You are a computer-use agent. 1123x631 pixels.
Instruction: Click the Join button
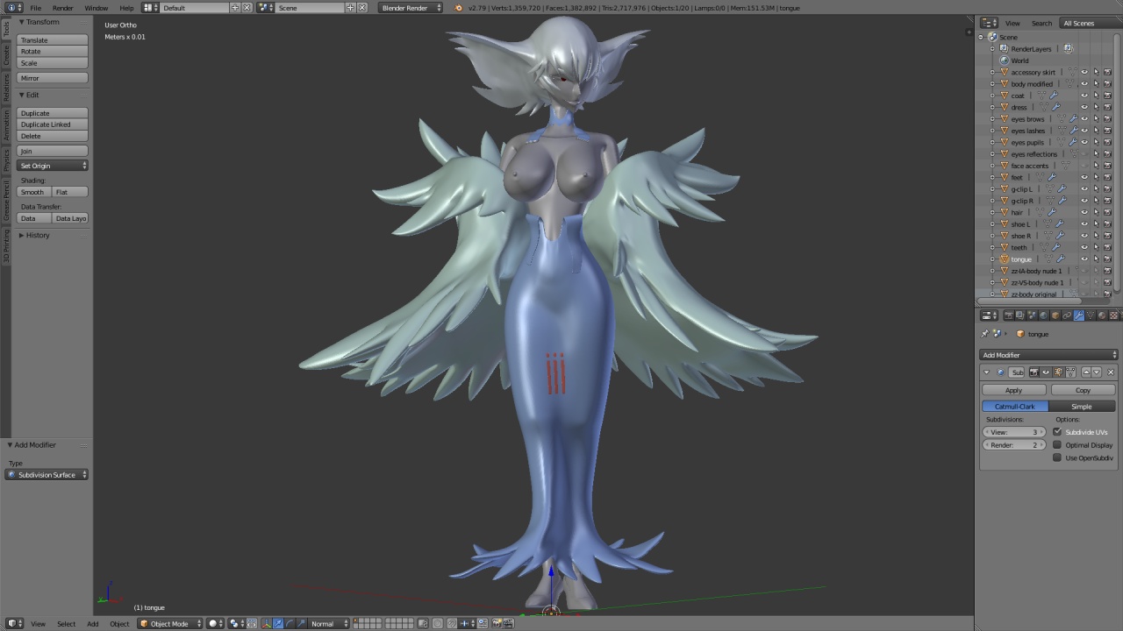(53, 151)
